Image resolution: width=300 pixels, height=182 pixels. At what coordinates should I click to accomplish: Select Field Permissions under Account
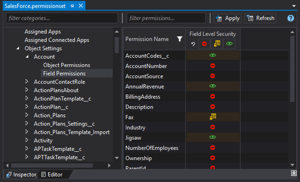click(x=64, y=74)
